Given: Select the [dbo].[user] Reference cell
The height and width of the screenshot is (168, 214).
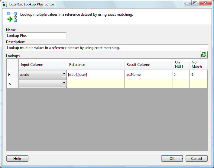Looking at the screenshot, I should tap(96, 75).
